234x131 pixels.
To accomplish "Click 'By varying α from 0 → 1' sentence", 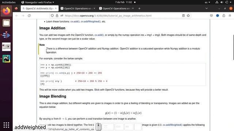I will 88,119.
